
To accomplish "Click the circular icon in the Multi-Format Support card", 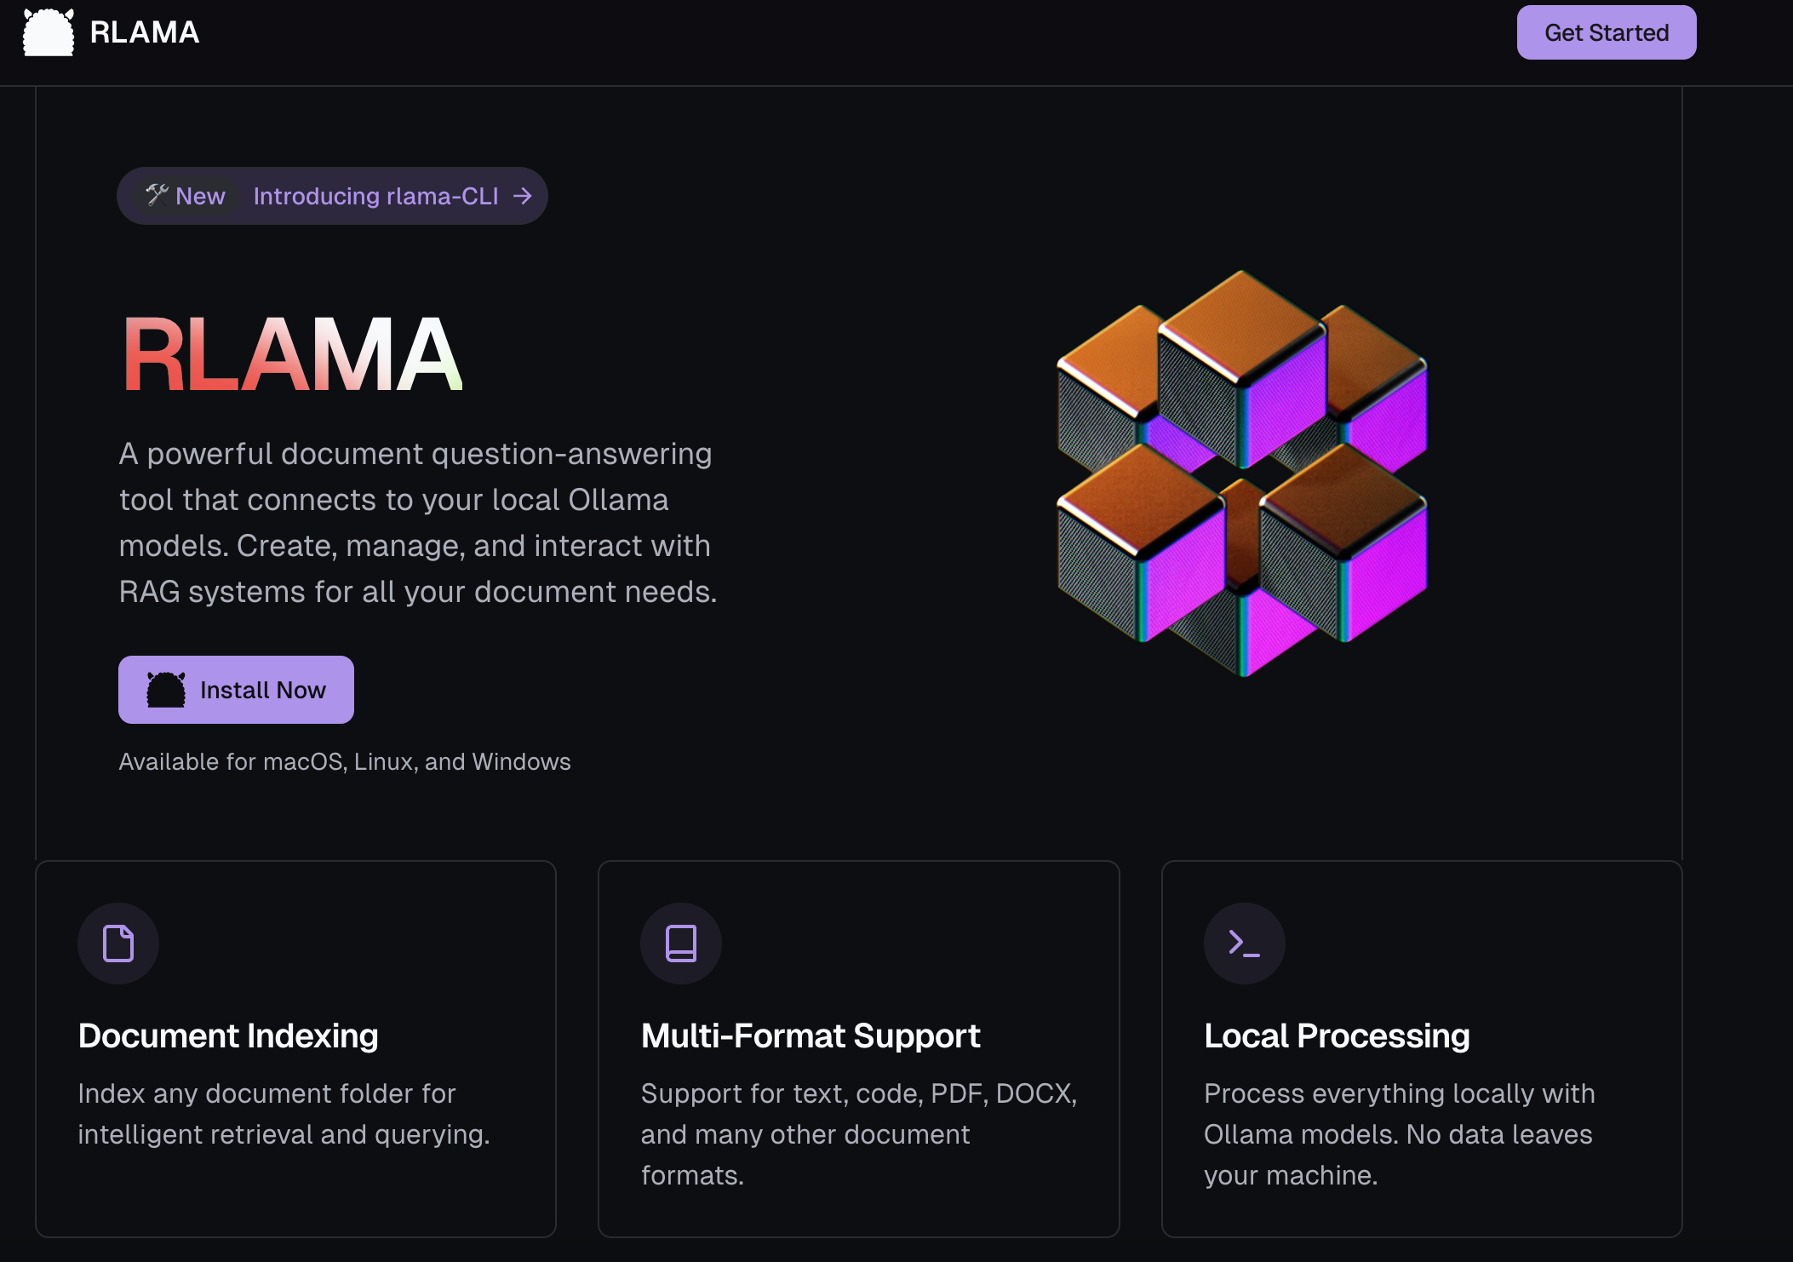I will pos(680,943).
